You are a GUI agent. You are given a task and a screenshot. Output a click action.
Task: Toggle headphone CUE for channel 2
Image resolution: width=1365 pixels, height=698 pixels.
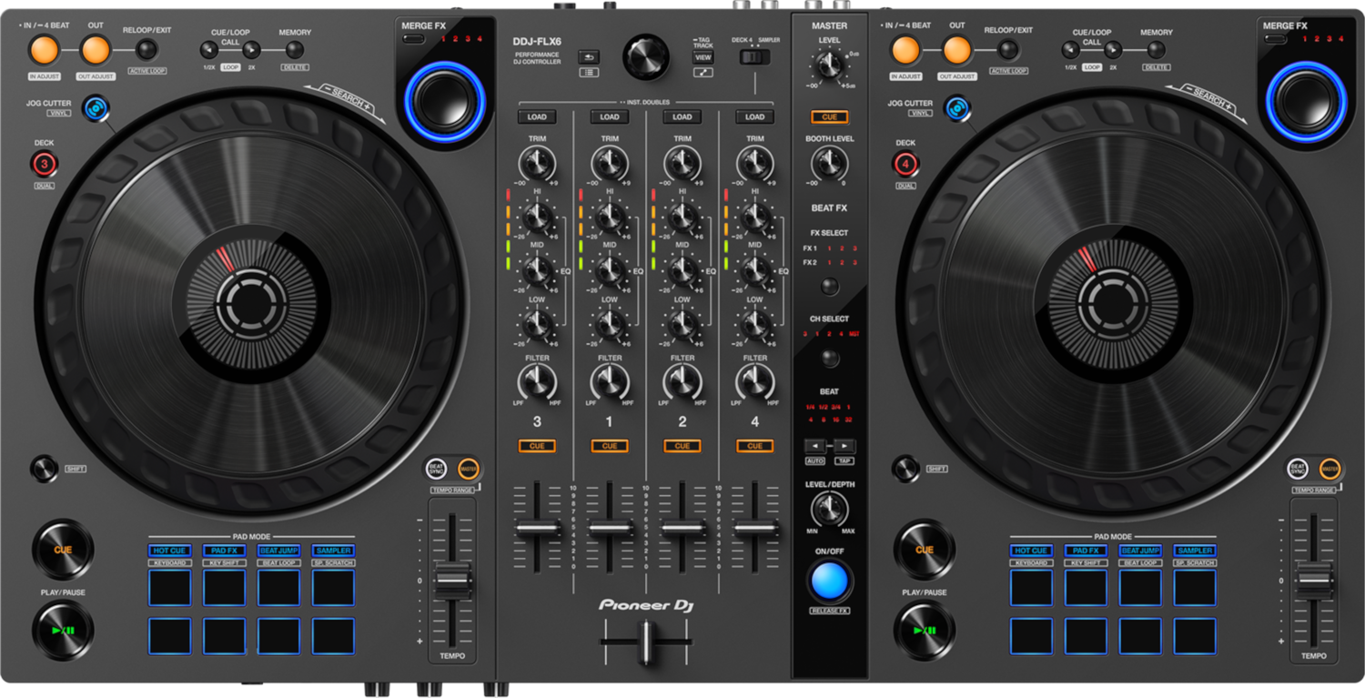click(x=682, y=446)
